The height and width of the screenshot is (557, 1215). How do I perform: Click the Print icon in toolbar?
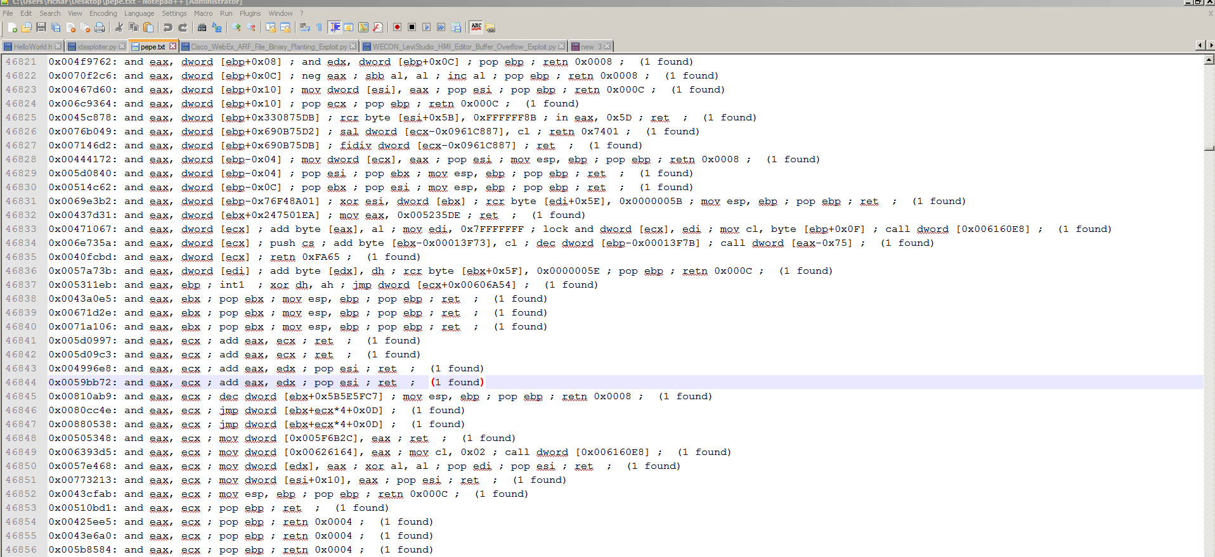tap(100, 27)
